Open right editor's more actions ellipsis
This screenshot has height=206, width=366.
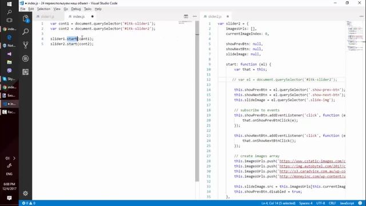click(361, 17)
